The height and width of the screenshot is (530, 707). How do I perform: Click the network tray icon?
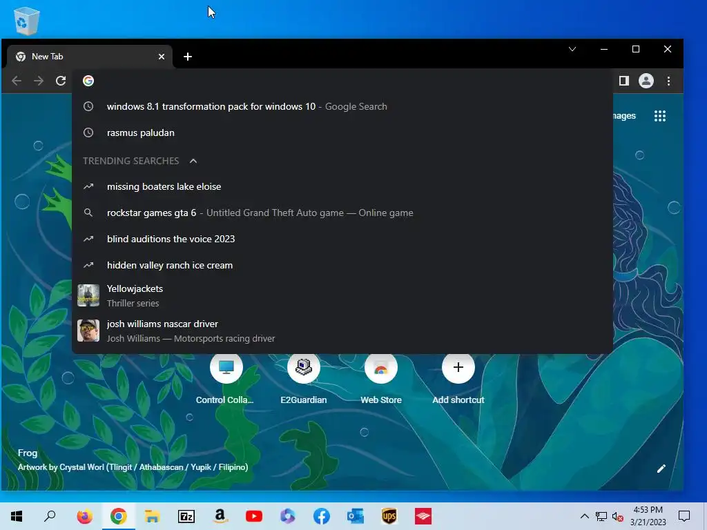(x=601, y=516)
